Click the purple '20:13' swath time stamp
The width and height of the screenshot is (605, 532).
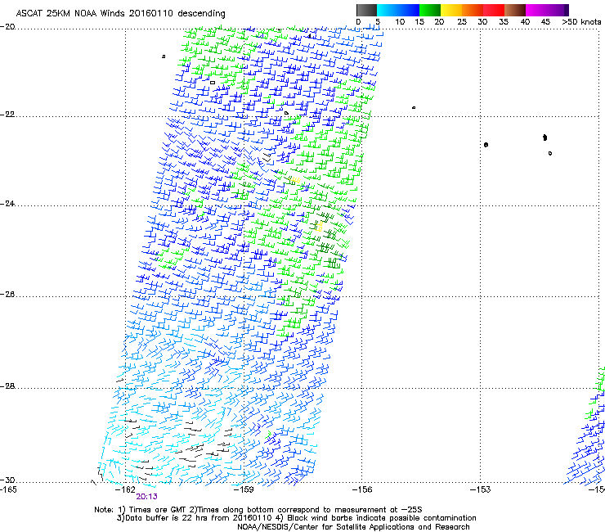pos(146,497)
